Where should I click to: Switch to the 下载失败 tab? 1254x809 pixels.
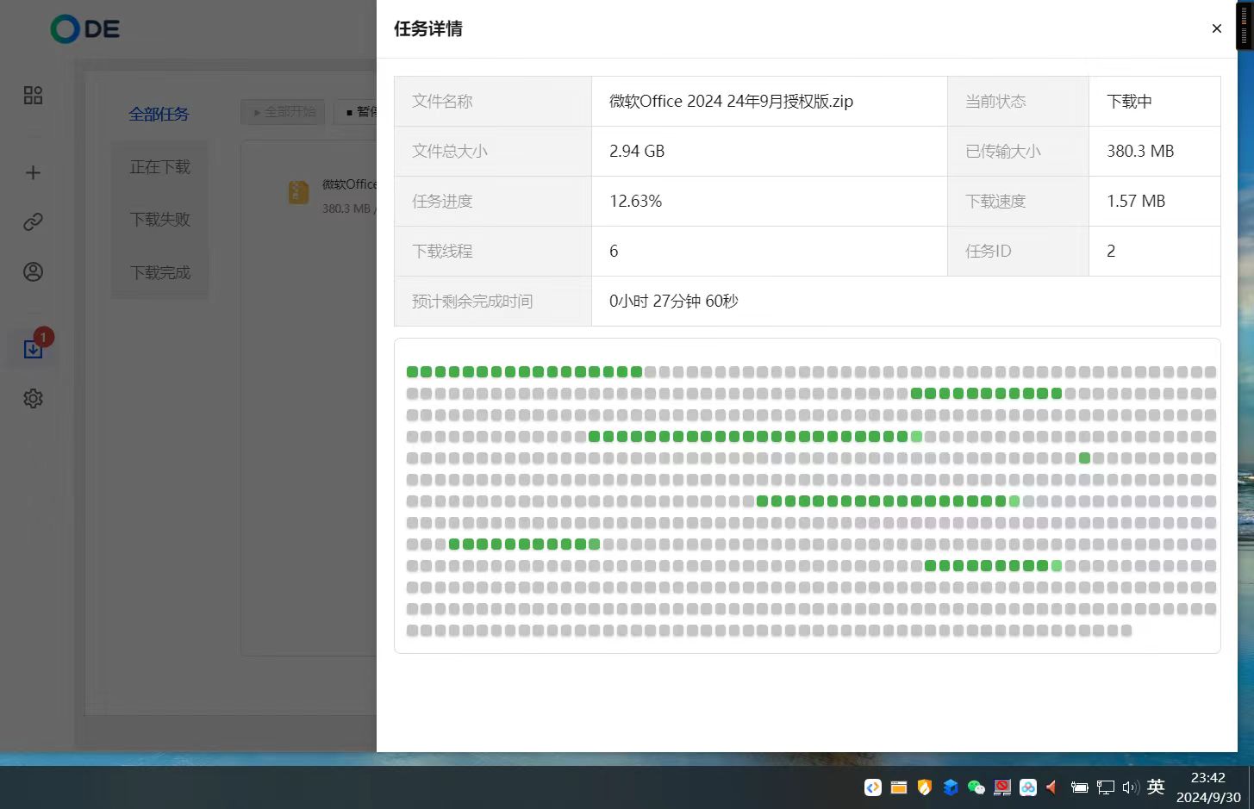click(159, 220)
